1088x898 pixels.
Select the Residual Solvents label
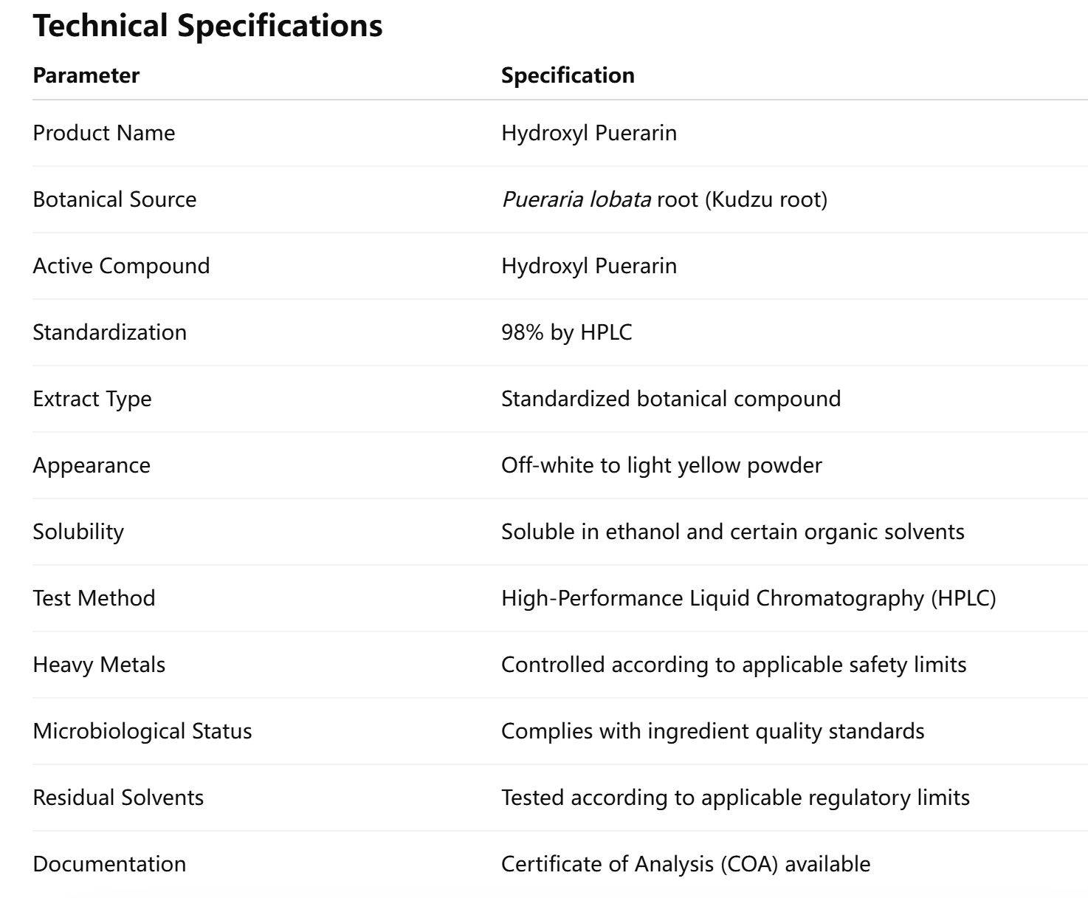point(118,798)
